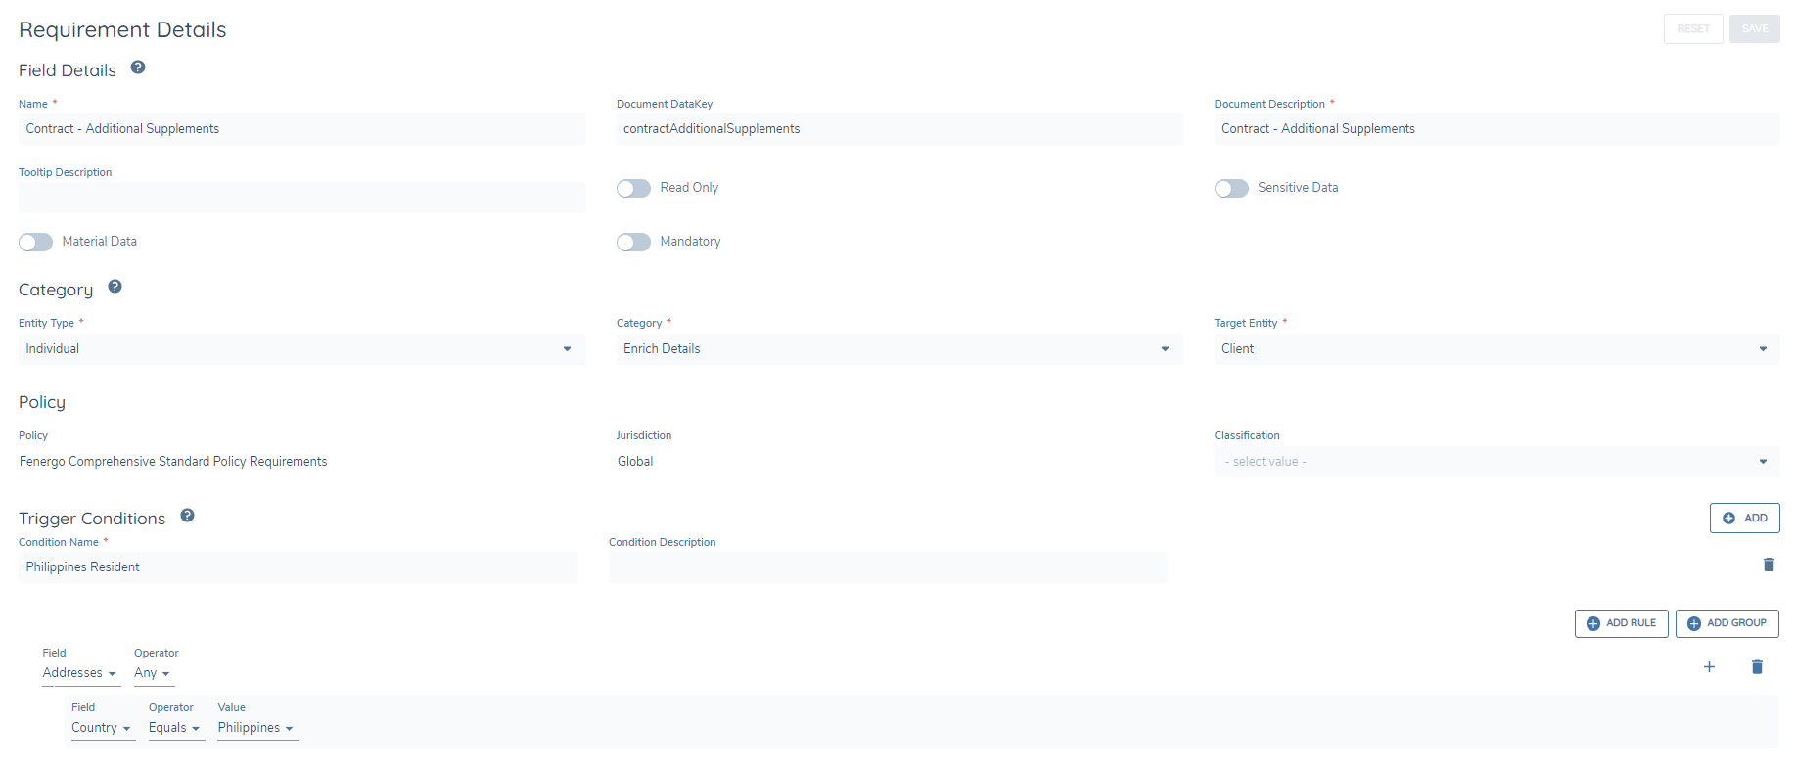Open the Target Entity dropdown
The width and height of the screenshot is (1796, 770).
click(1497, 349)
